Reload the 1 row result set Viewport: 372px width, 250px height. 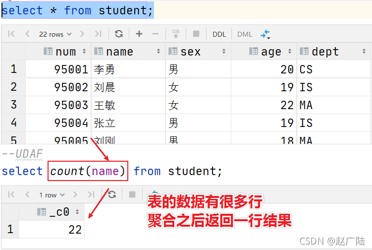(x=112, y=194)
